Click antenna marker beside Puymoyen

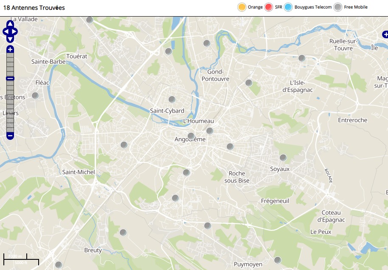click(278, 260)
